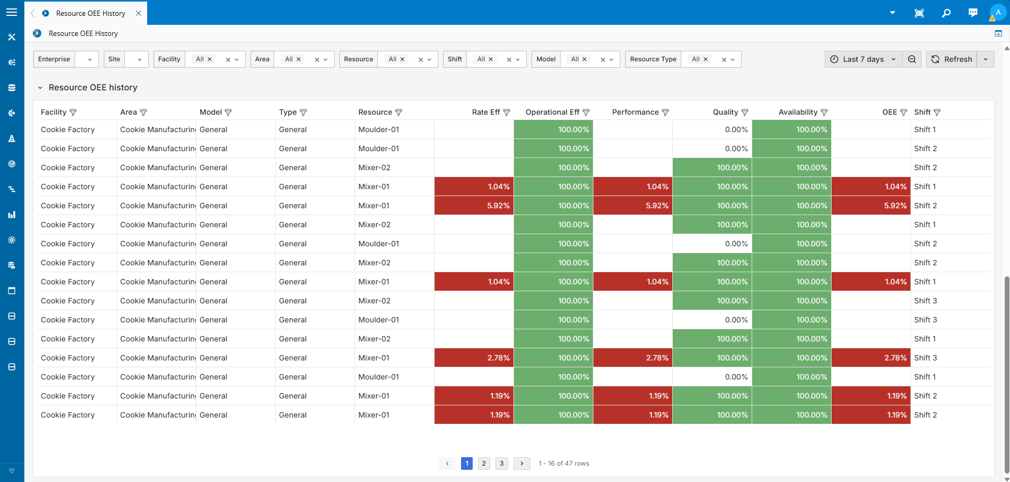Switch to the Resource OEE History tab
Screen dimensions: 1010x482
[91, 13]
